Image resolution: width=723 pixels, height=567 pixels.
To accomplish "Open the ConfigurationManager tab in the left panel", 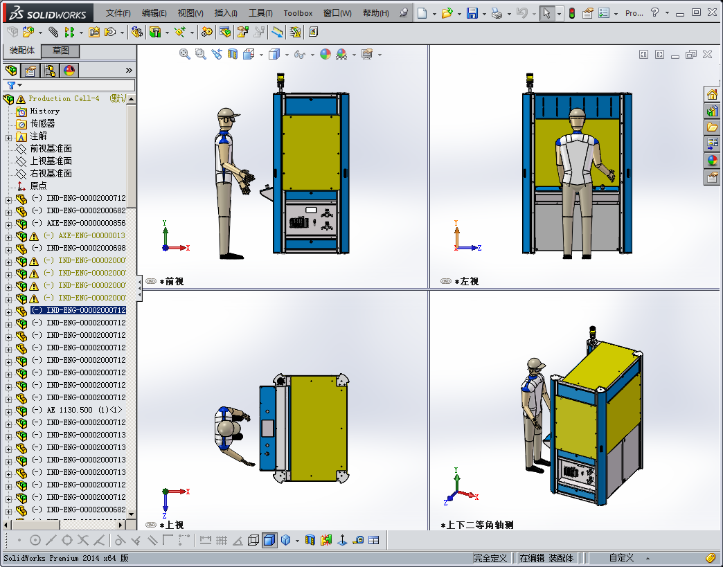I will (49, 71).
